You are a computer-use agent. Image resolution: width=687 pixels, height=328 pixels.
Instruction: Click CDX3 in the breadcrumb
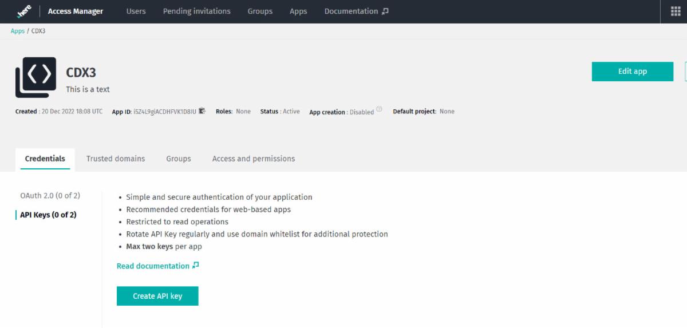click(x=38, y=31)
